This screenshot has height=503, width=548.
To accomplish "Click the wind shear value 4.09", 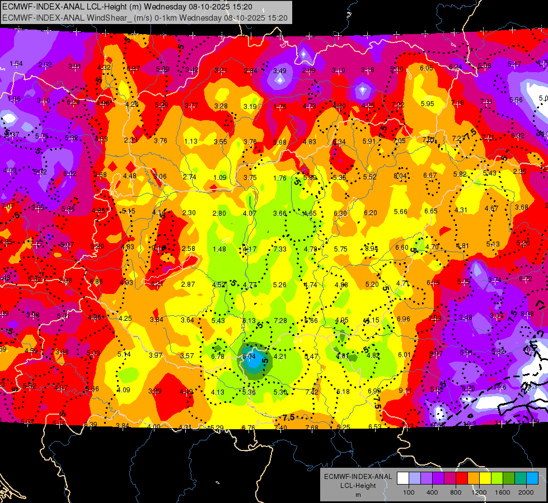I will [x=123, y=390].
